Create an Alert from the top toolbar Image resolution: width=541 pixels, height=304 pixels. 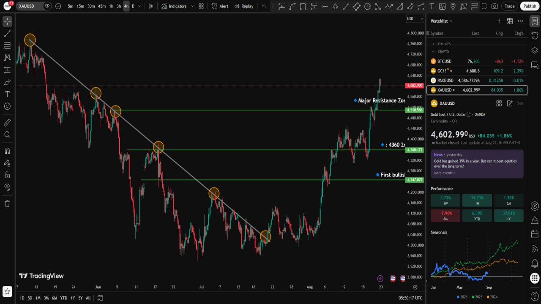[x=220, y=6]
